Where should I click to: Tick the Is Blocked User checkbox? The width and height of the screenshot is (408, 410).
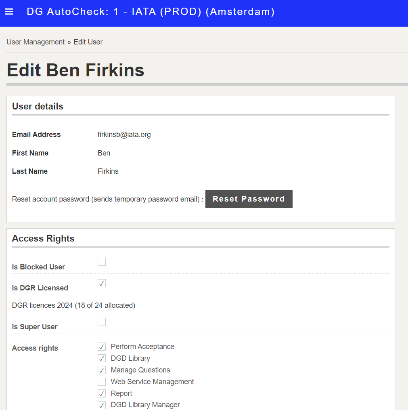[x=102, y=262]
